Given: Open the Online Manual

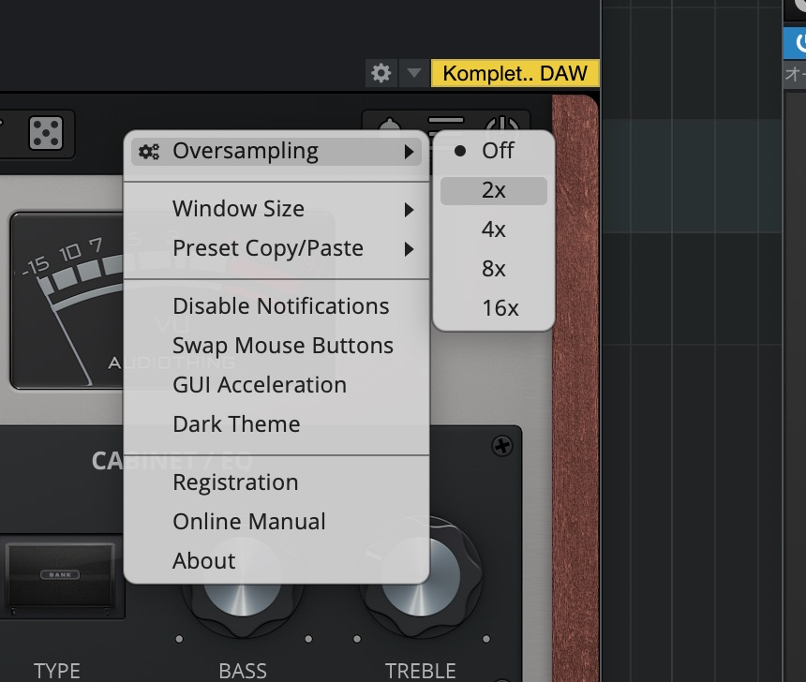Looking at the screenshot, I should coord(249,522).
